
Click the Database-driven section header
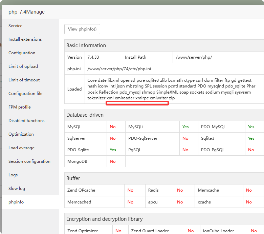[x=85, y=115]
